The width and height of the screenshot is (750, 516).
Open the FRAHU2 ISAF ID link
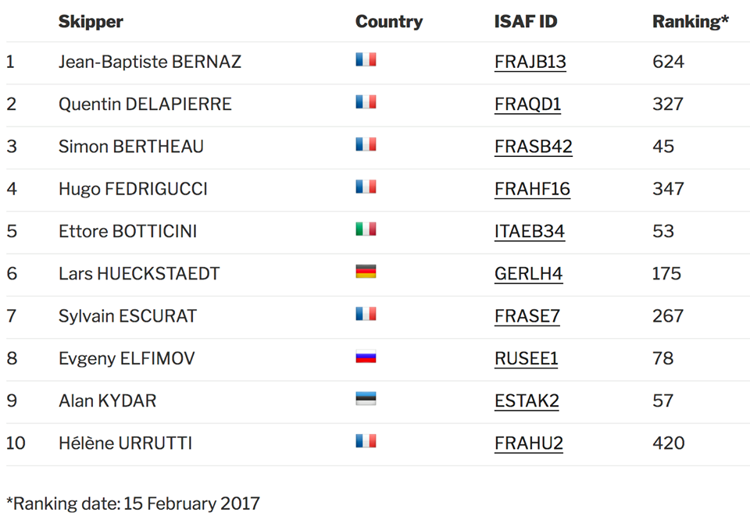click(x=528, y=443)
